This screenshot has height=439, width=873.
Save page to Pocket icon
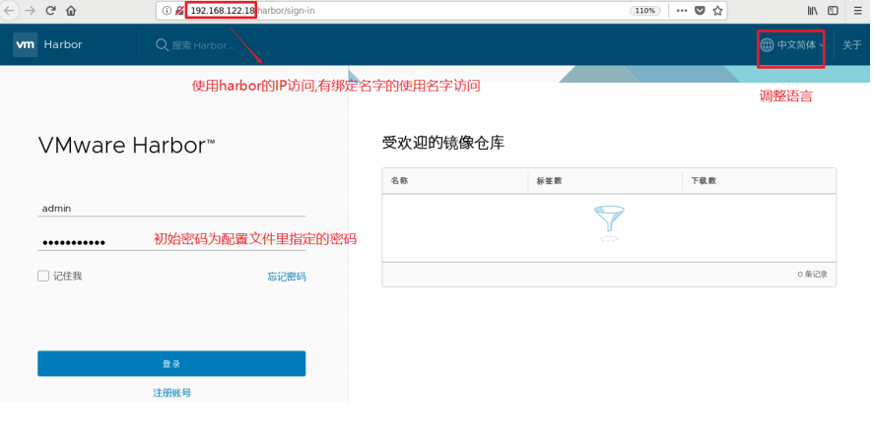700,11
